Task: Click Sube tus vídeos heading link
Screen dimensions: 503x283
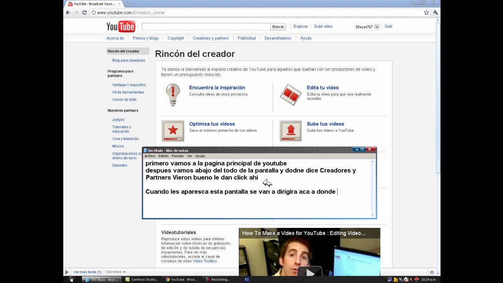Action: click(x=325, y=124)
